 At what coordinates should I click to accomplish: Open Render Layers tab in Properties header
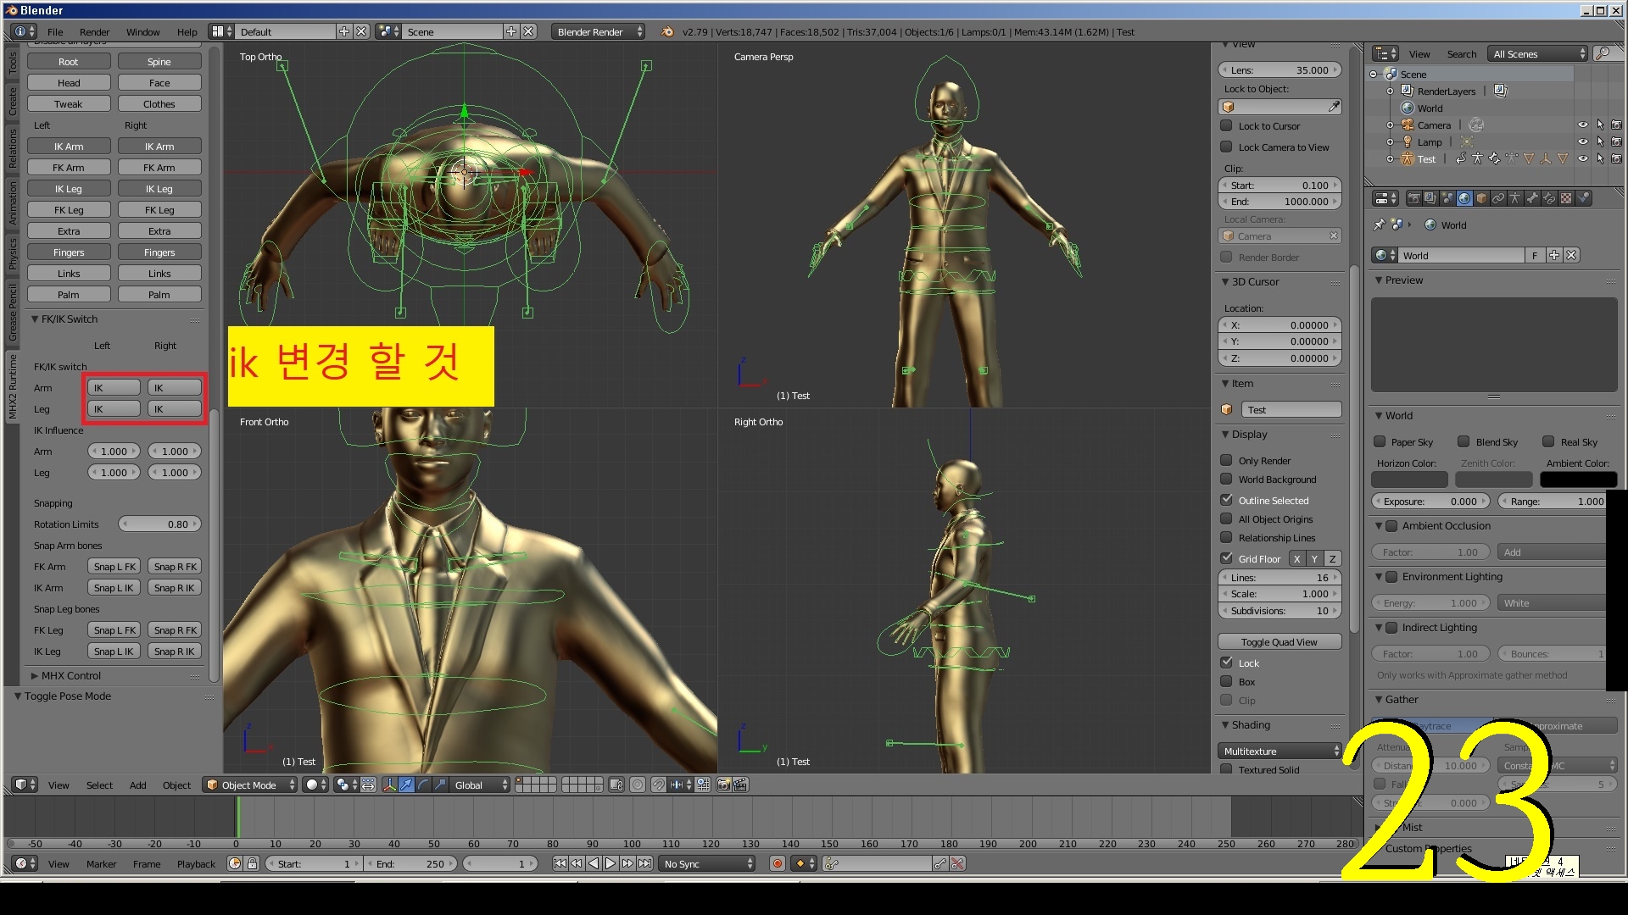(1430, 198)
